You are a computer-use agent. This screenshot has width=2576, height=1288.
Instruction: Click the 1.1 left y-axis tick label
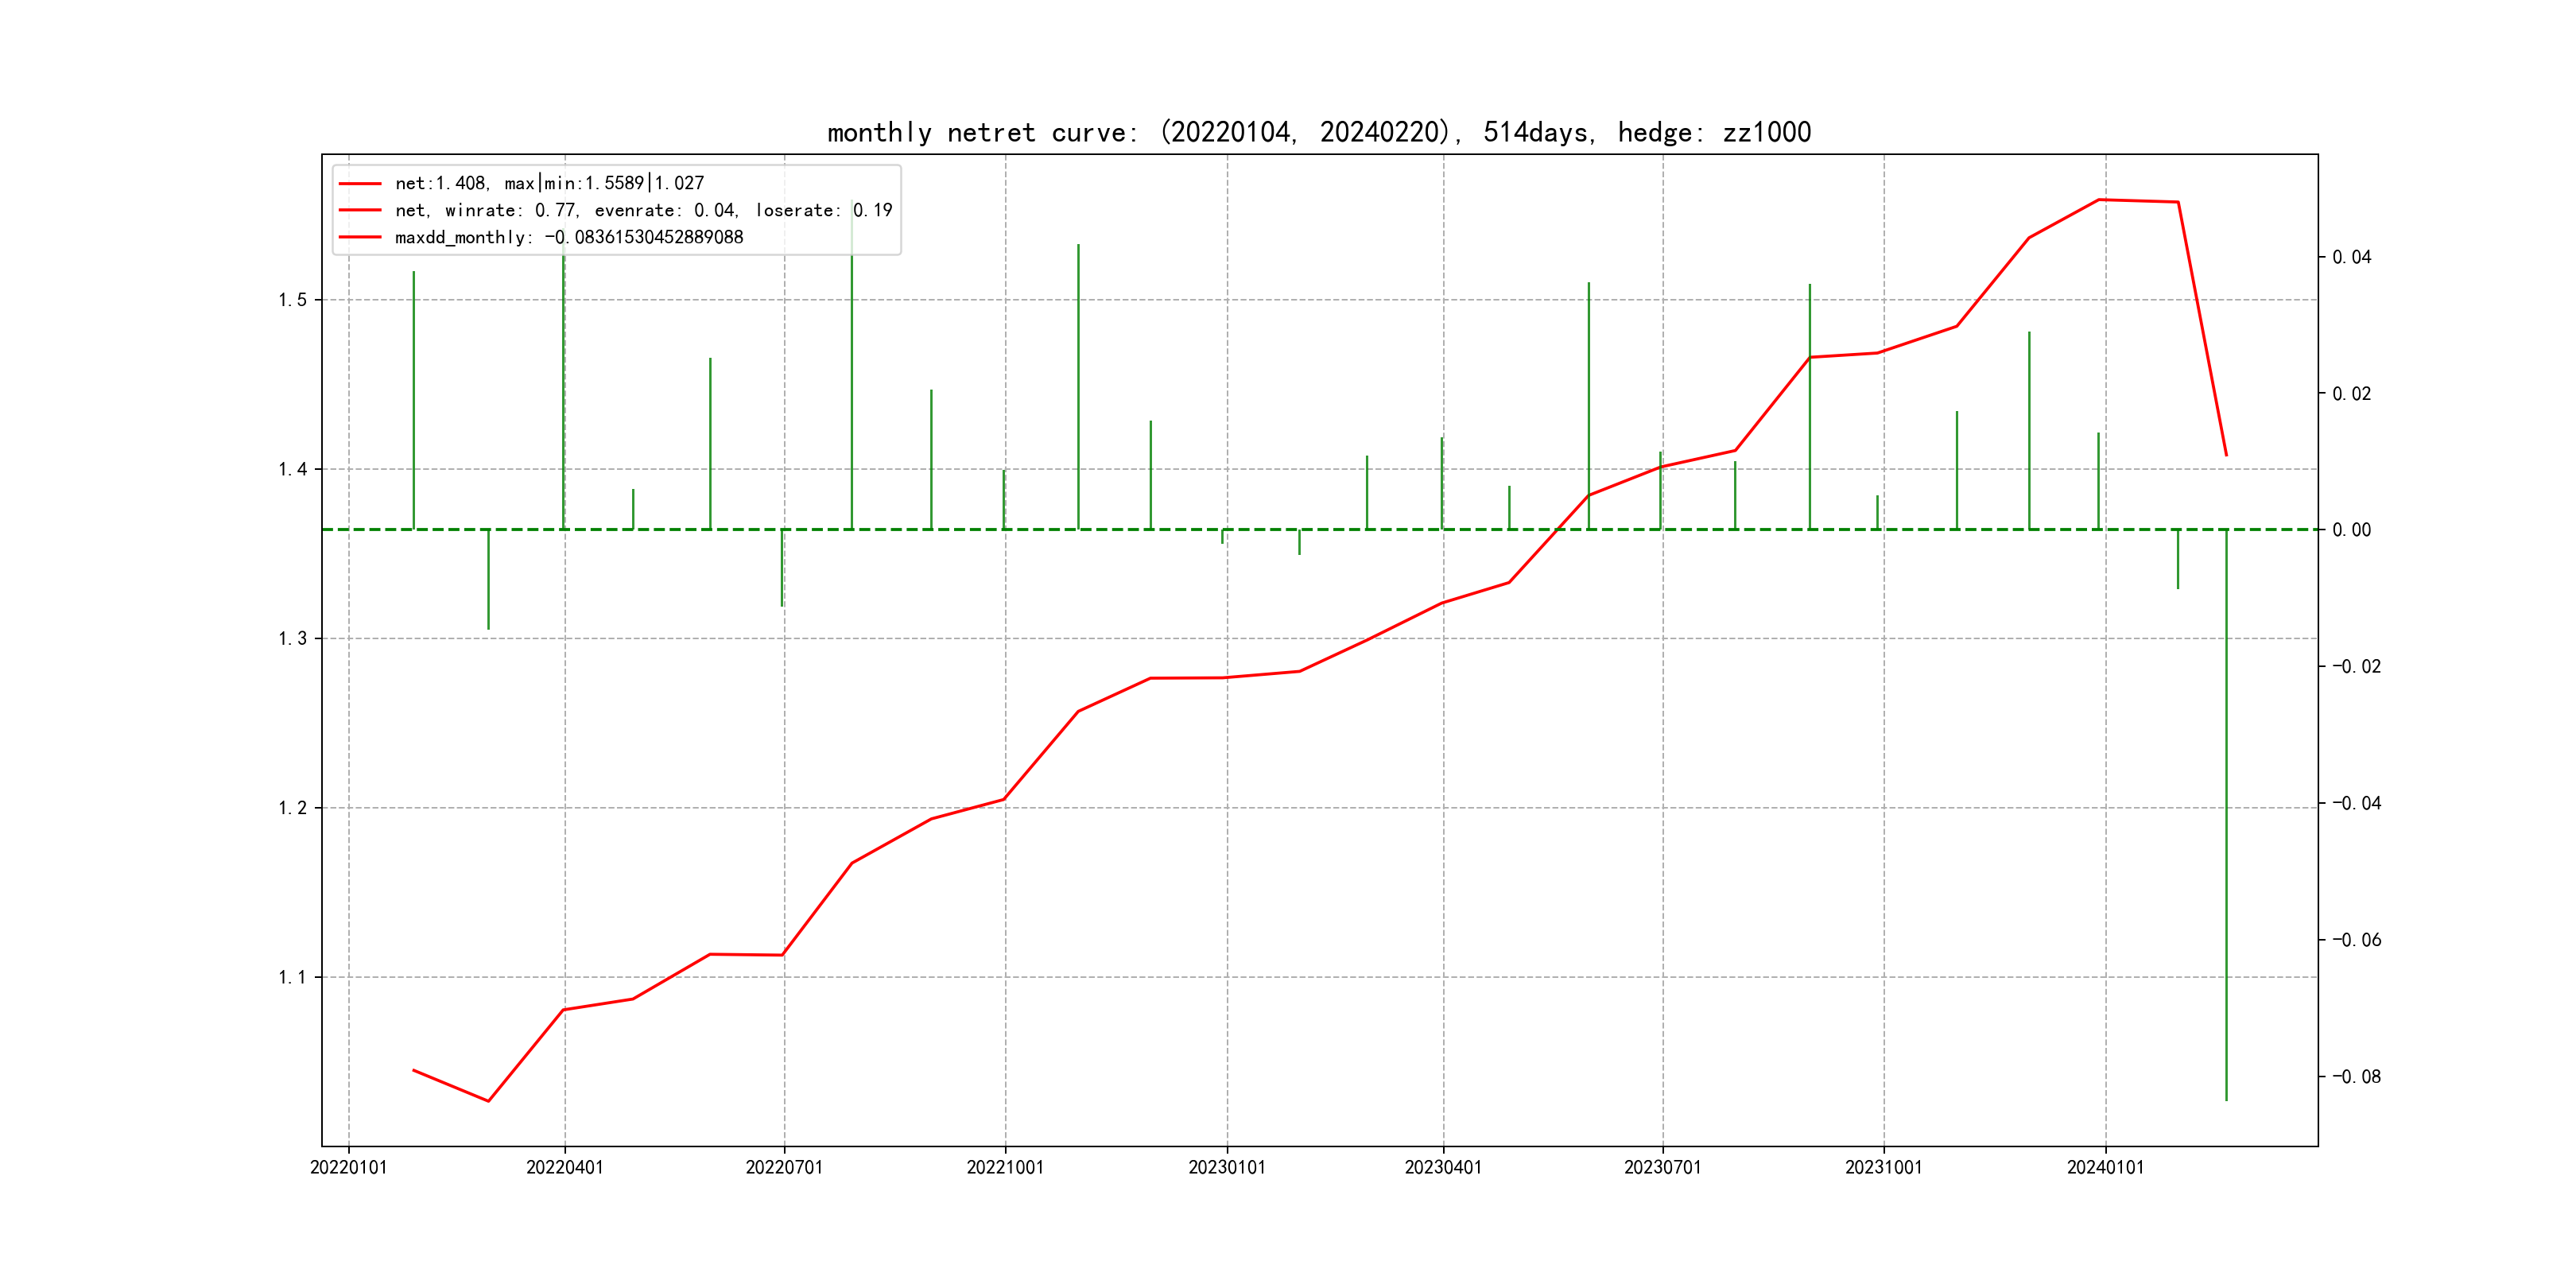tap(293, 977)
